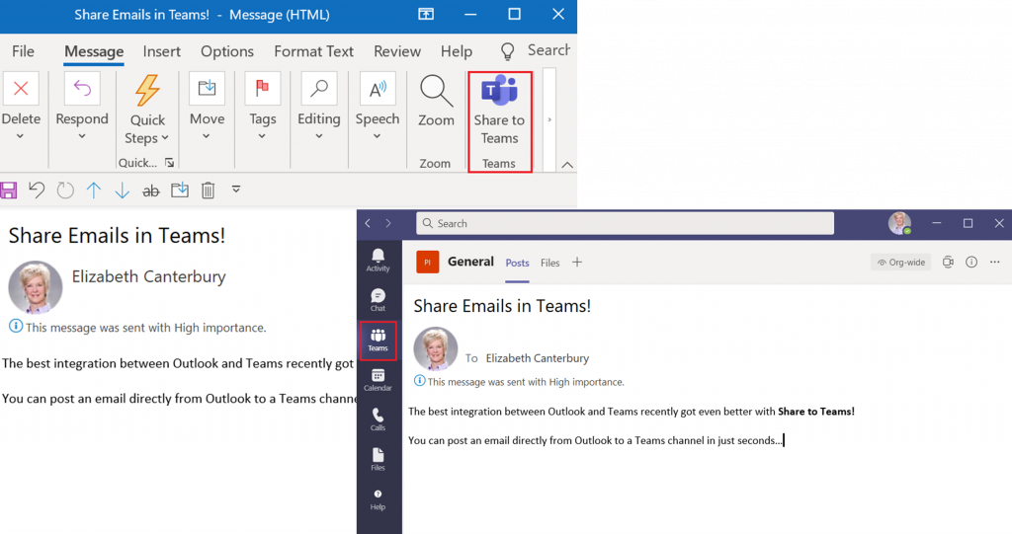
Task: Open Activity bell in Teams sidebar
Action: click(379, 261)
